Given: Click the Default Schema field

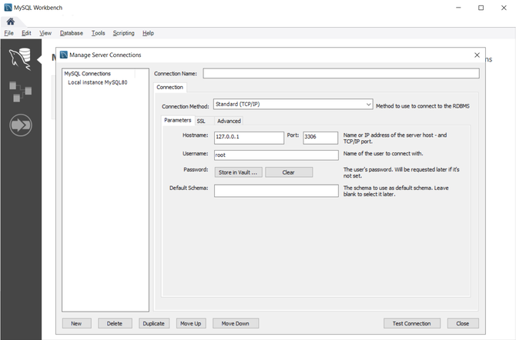Looking at the screenshot, I should tap(276, 191).
